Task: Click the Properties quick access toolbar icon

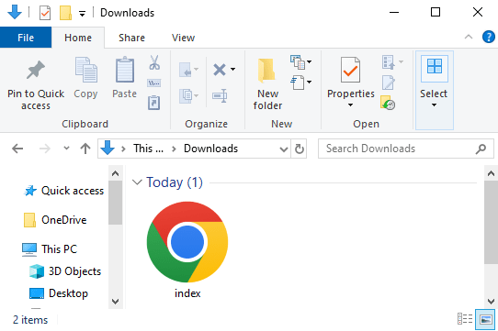Action: coord(45,13)
